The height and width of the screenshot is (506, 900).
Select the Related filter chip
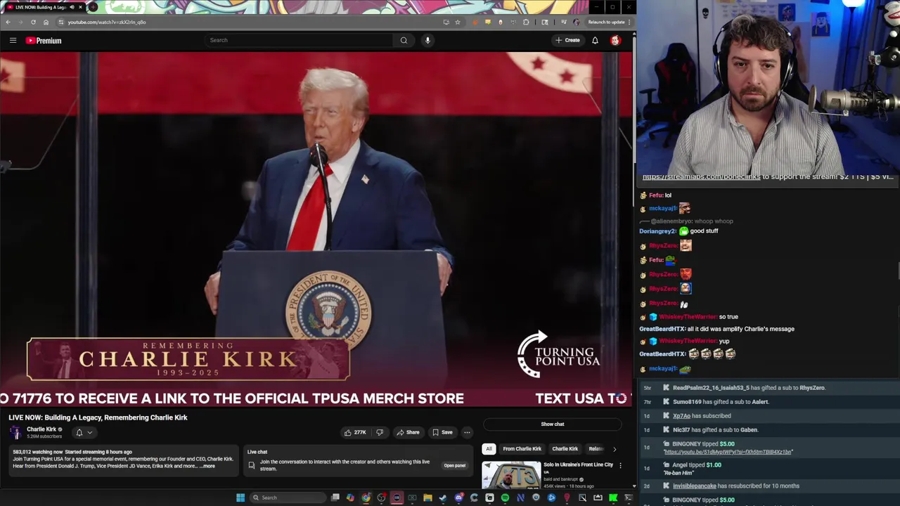click(596, 448)
